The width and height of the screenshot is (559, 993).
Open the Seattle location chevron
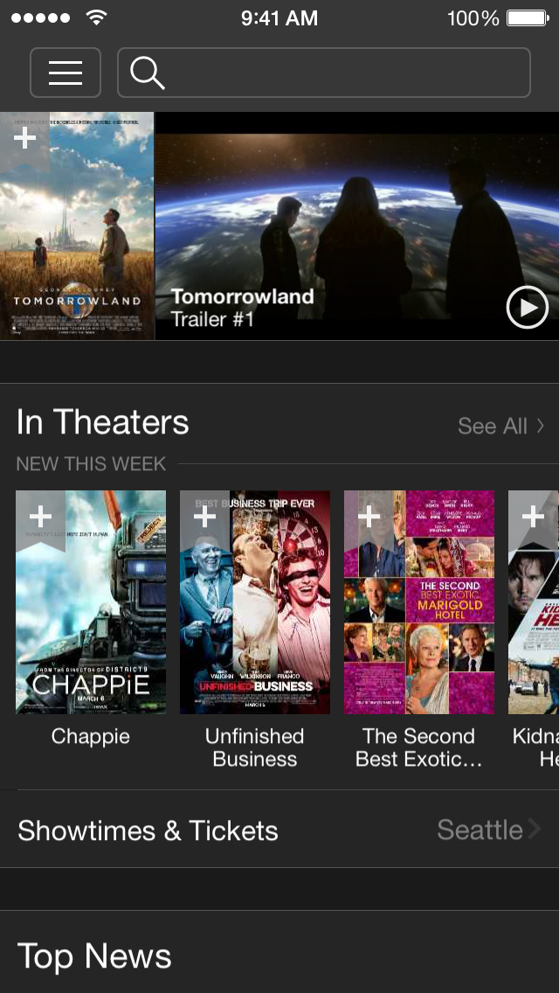coord(535,829)
